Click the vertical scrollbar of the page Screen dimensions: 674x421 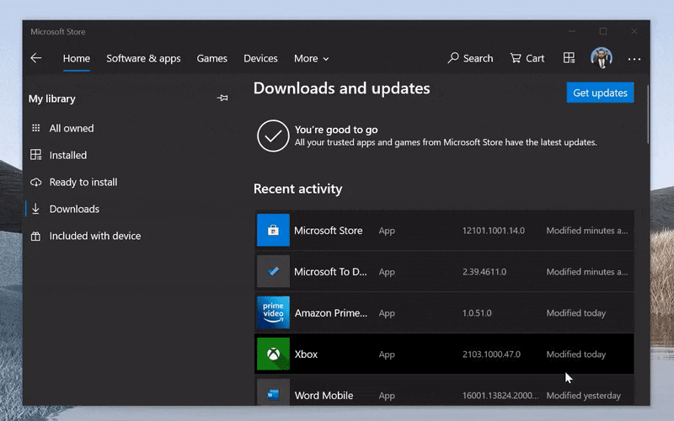click(648, 115)
